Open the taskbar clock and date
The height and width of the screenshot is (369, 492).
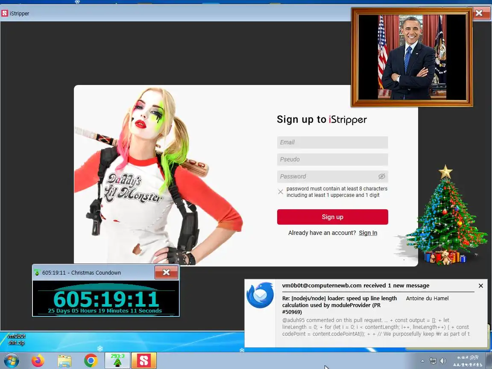468,361
